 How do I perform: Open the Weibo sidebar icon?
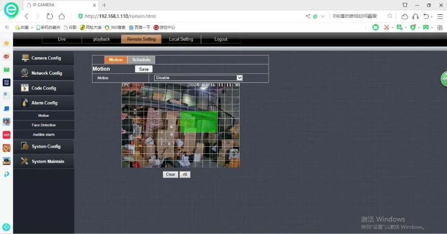pyautogui.click(x=7, y=56)
